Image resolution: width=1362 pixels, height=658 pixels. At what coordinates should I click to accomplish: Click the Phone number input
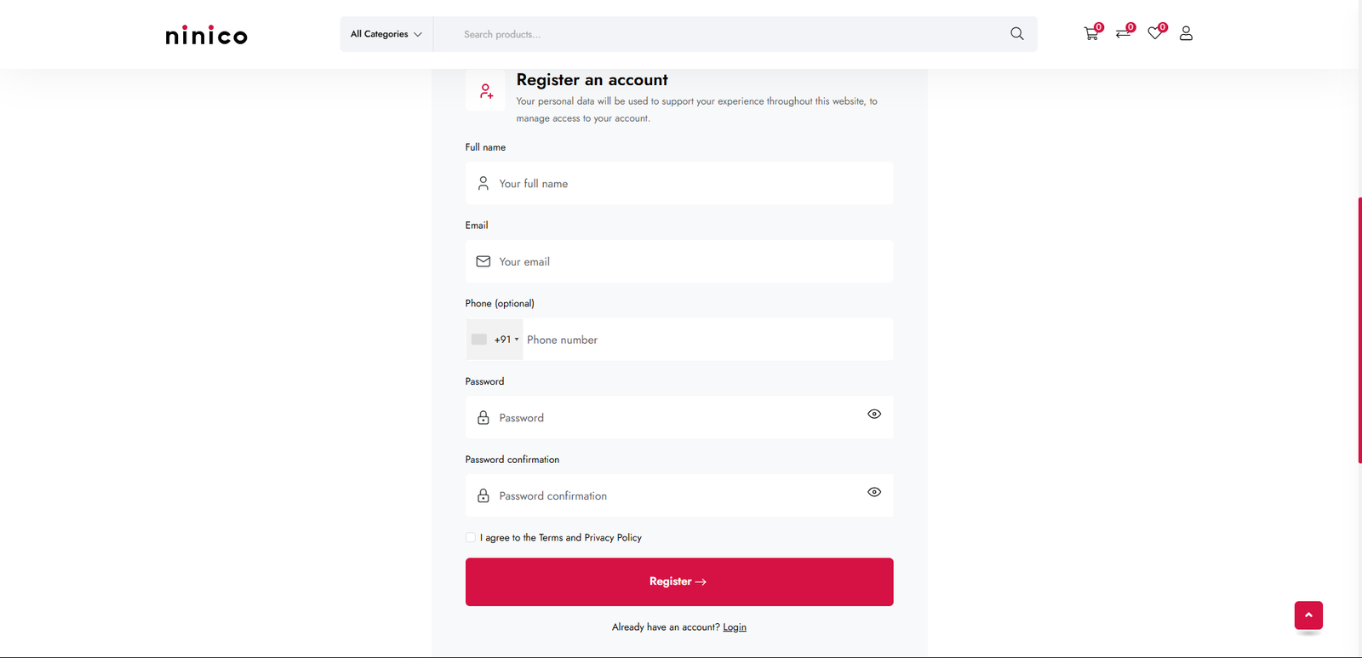pos(707,340)
